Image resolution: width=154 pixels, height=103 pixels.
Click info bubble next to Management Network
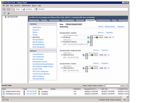pyautogui.click(x=61, y=42)
